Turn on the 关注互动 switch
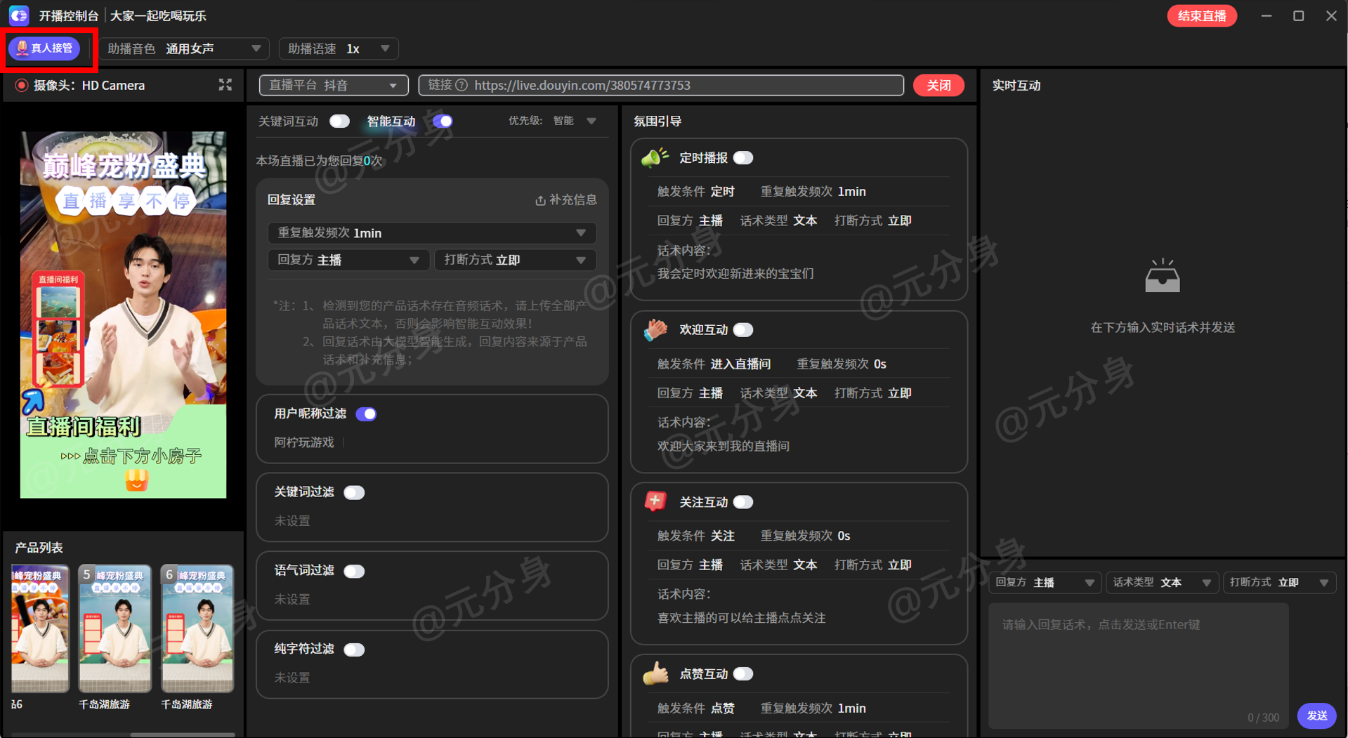This screenshot has height=738, width=1348. coord(743,502)
